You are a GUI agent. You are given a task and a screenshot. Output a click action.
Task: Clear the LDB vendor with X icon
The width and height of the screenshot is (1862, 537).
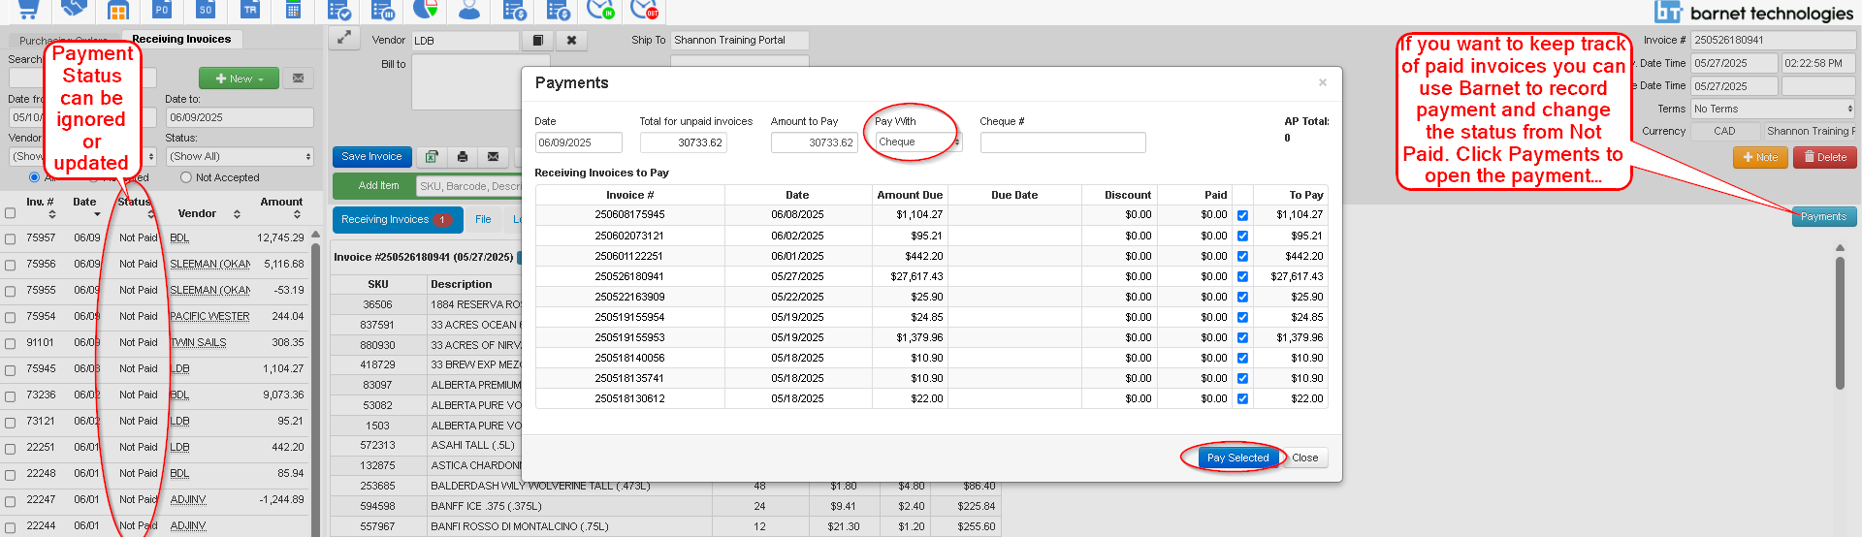(x=572, y=41)
